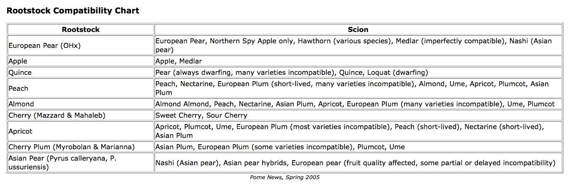
Task: Click the Apple rootstock cell
Action: (x=18, y=61)
